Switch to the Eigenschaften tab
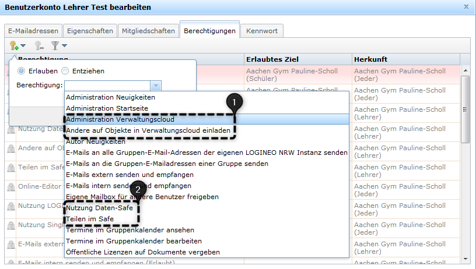The image size is (476, 269). coord(90,31)
